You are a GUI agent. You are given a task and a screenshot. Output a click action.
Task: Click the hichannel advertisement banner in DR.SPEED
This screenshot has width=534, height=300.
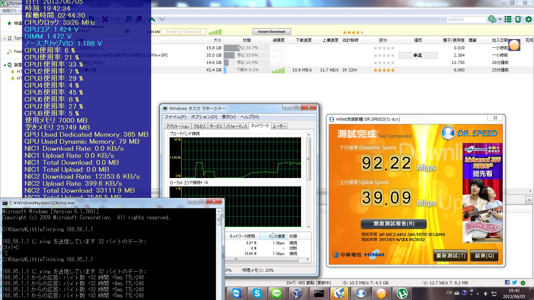pyautogui.click(x=482, y=193)
